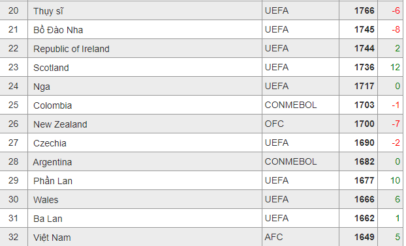
Task: Click the 1649 points for Việt Nam
Action: point(364,237)
